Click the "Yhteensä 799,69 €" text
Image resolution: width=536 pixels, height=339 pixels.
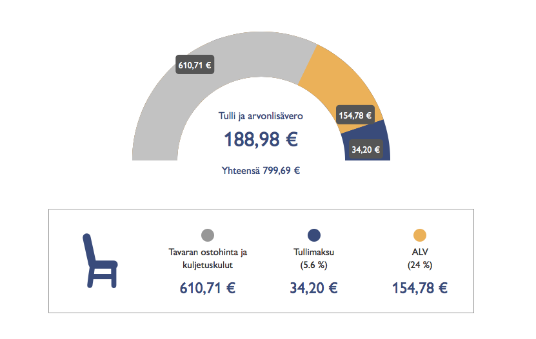click(261, 171)
